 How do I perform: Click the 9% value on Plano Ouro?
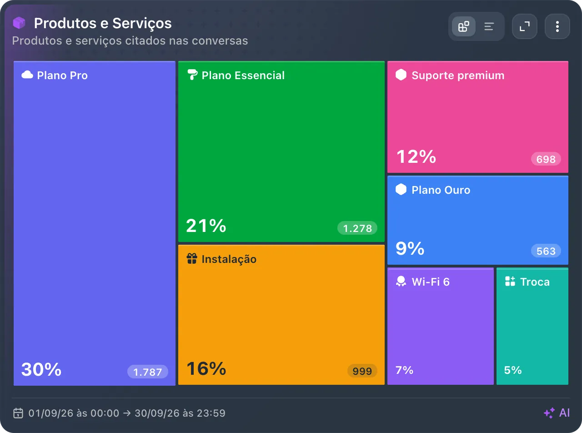pos(410,248)
